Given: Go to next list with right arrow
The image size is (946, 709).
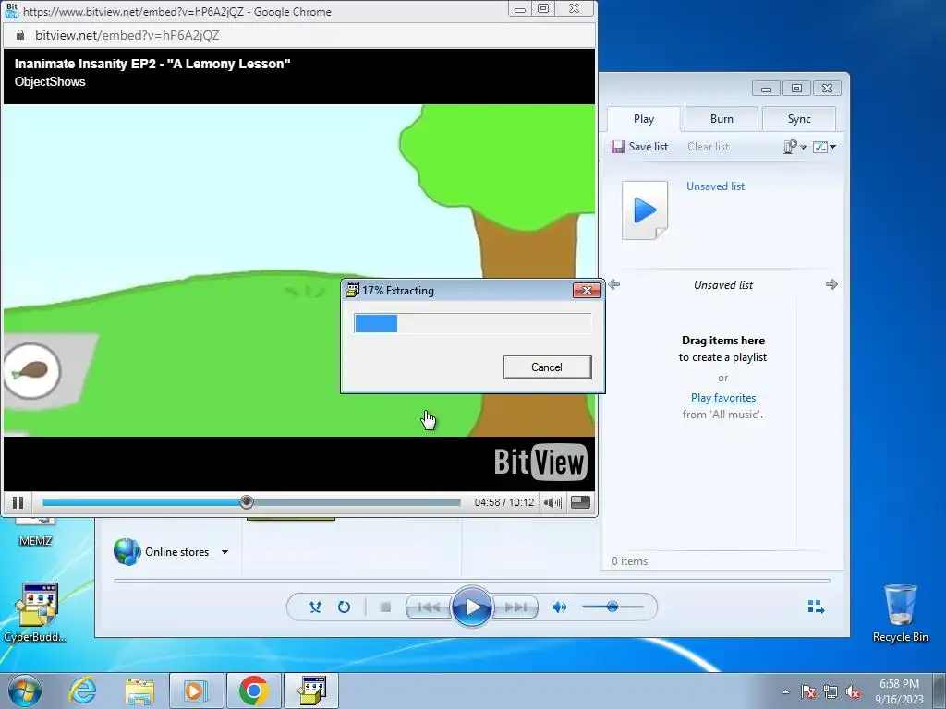Looking at the screenshot, I should coord(831,284).
